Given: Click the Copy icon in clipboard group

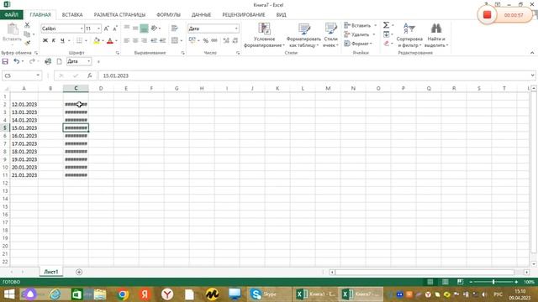Looking at the screenshot, I should (27, 34).
